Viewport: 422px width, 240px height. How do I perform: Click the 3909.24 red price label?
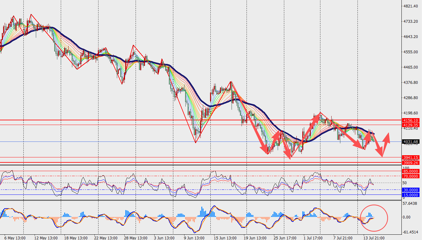click(410, 163)
